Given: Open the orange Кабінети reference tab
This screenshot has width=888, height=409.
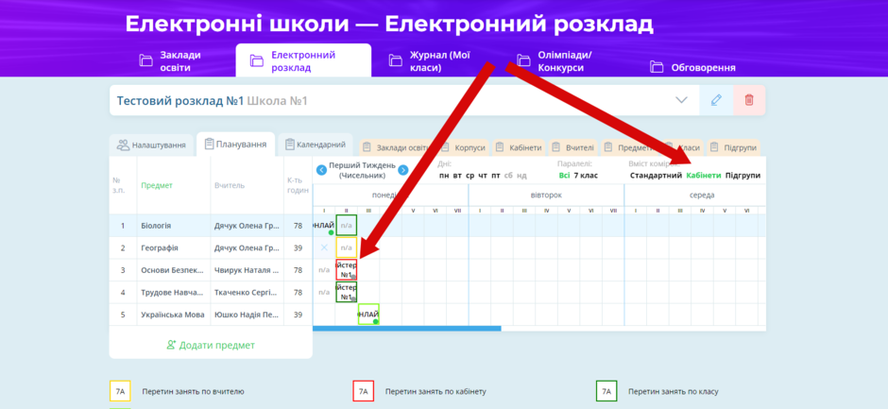Looking at the screenshot, I should coord(519,147).
